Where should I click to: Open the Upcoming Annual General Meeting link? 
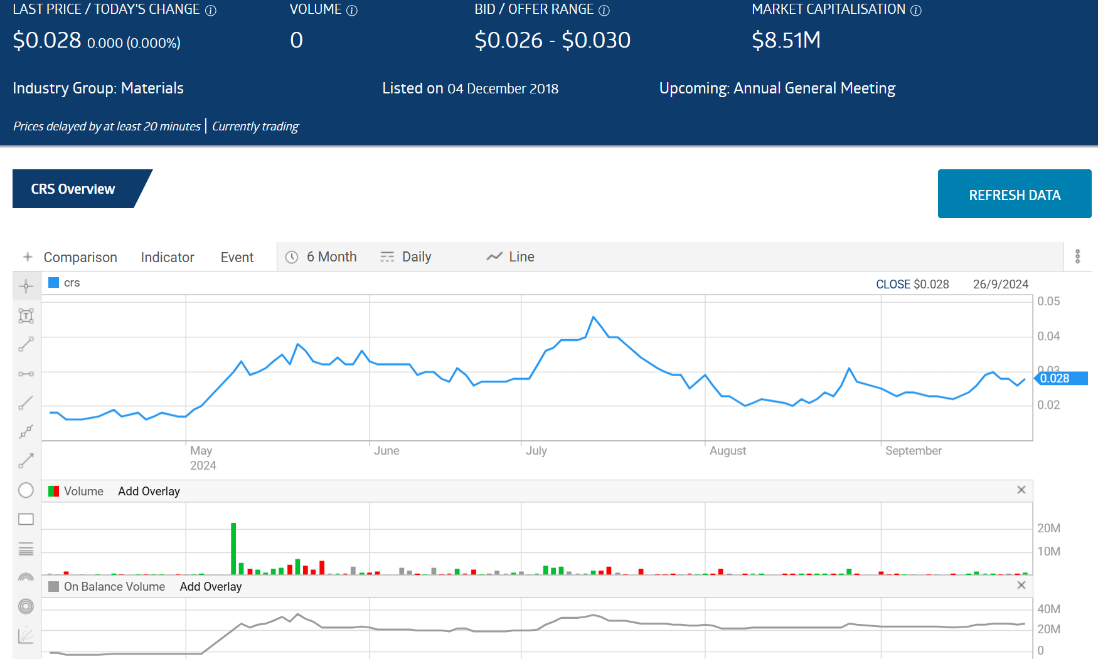click(777, 88)
